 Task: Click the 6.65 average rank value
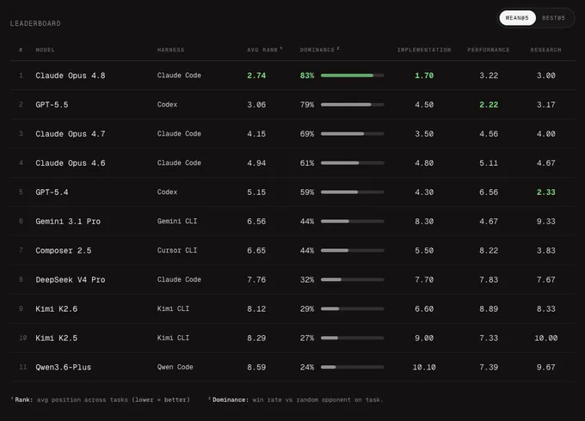tap(256, 250)
